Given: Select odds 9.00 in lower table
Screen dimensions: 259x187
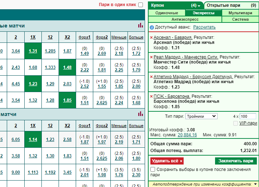Looking at the screenshot, I should click(x=16, y=172).
